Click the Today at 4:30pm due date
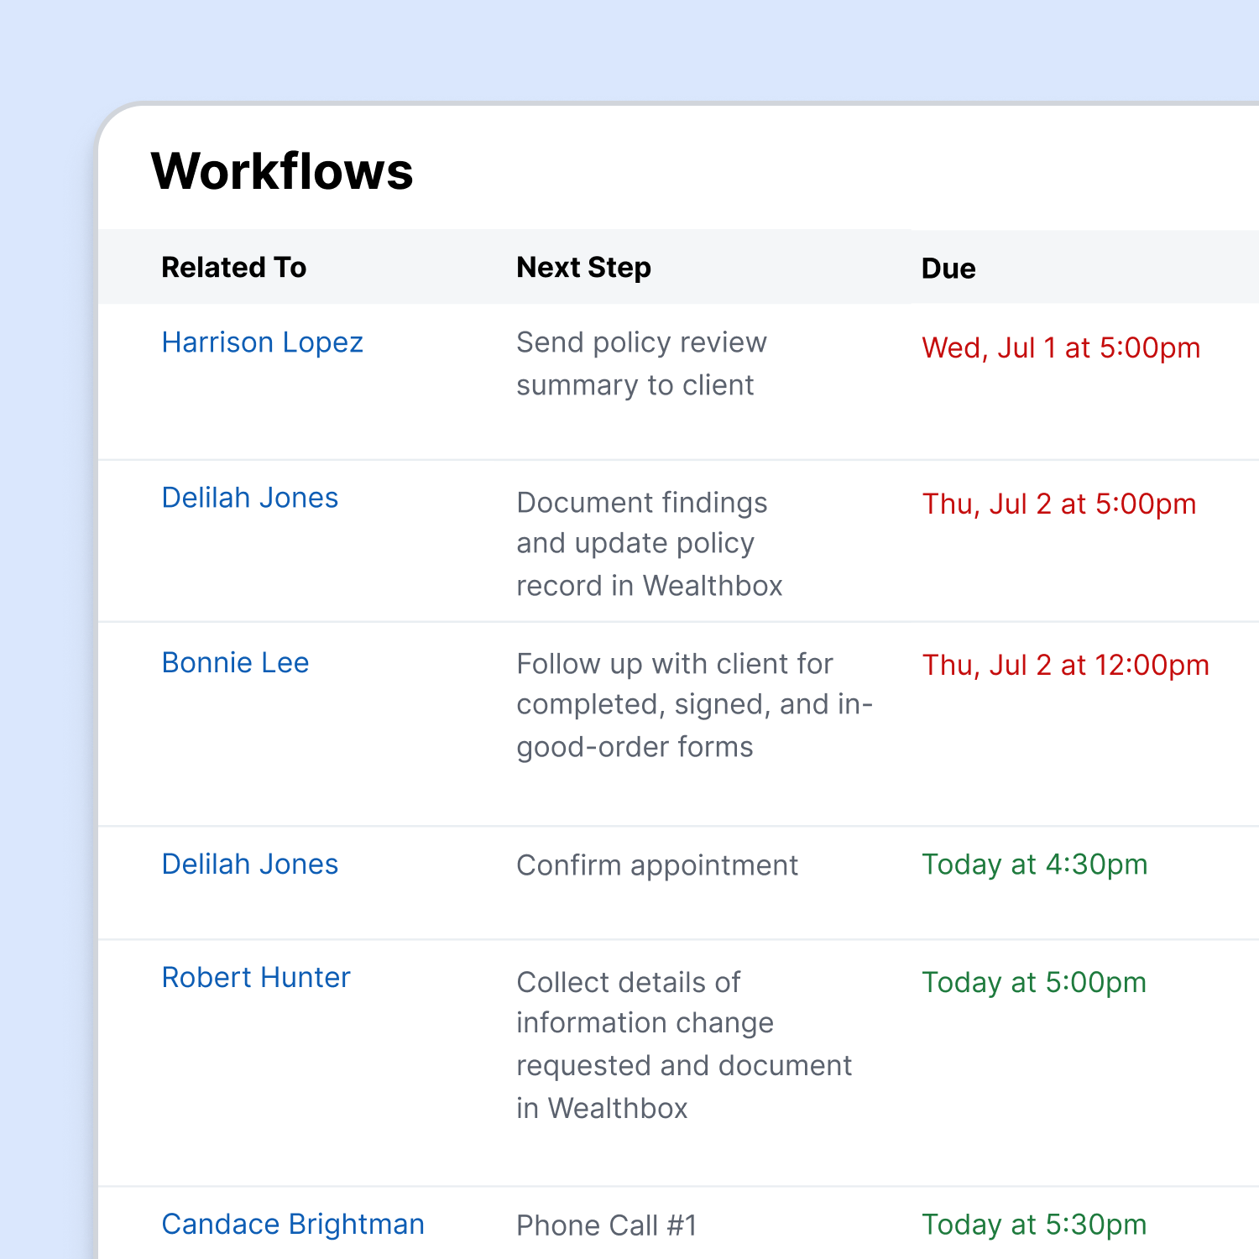 pyautogui.click(x=1035, y=865)
